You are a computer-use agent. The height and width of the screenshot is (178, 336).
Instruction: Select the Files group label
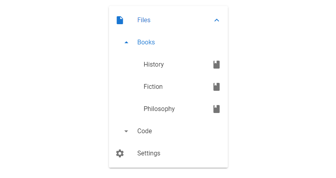pos(144,20)
